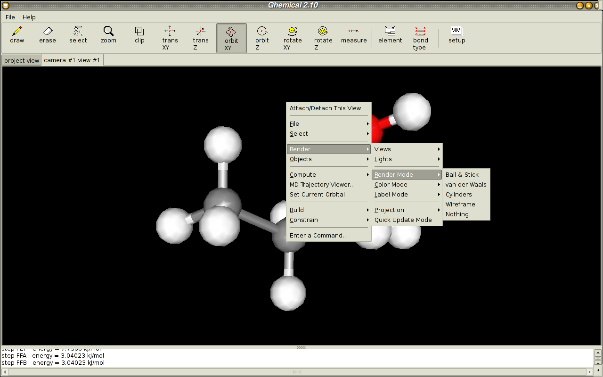The image size is (603, 377).
Task: Activate the zoom tool
Action: point(108,35)
